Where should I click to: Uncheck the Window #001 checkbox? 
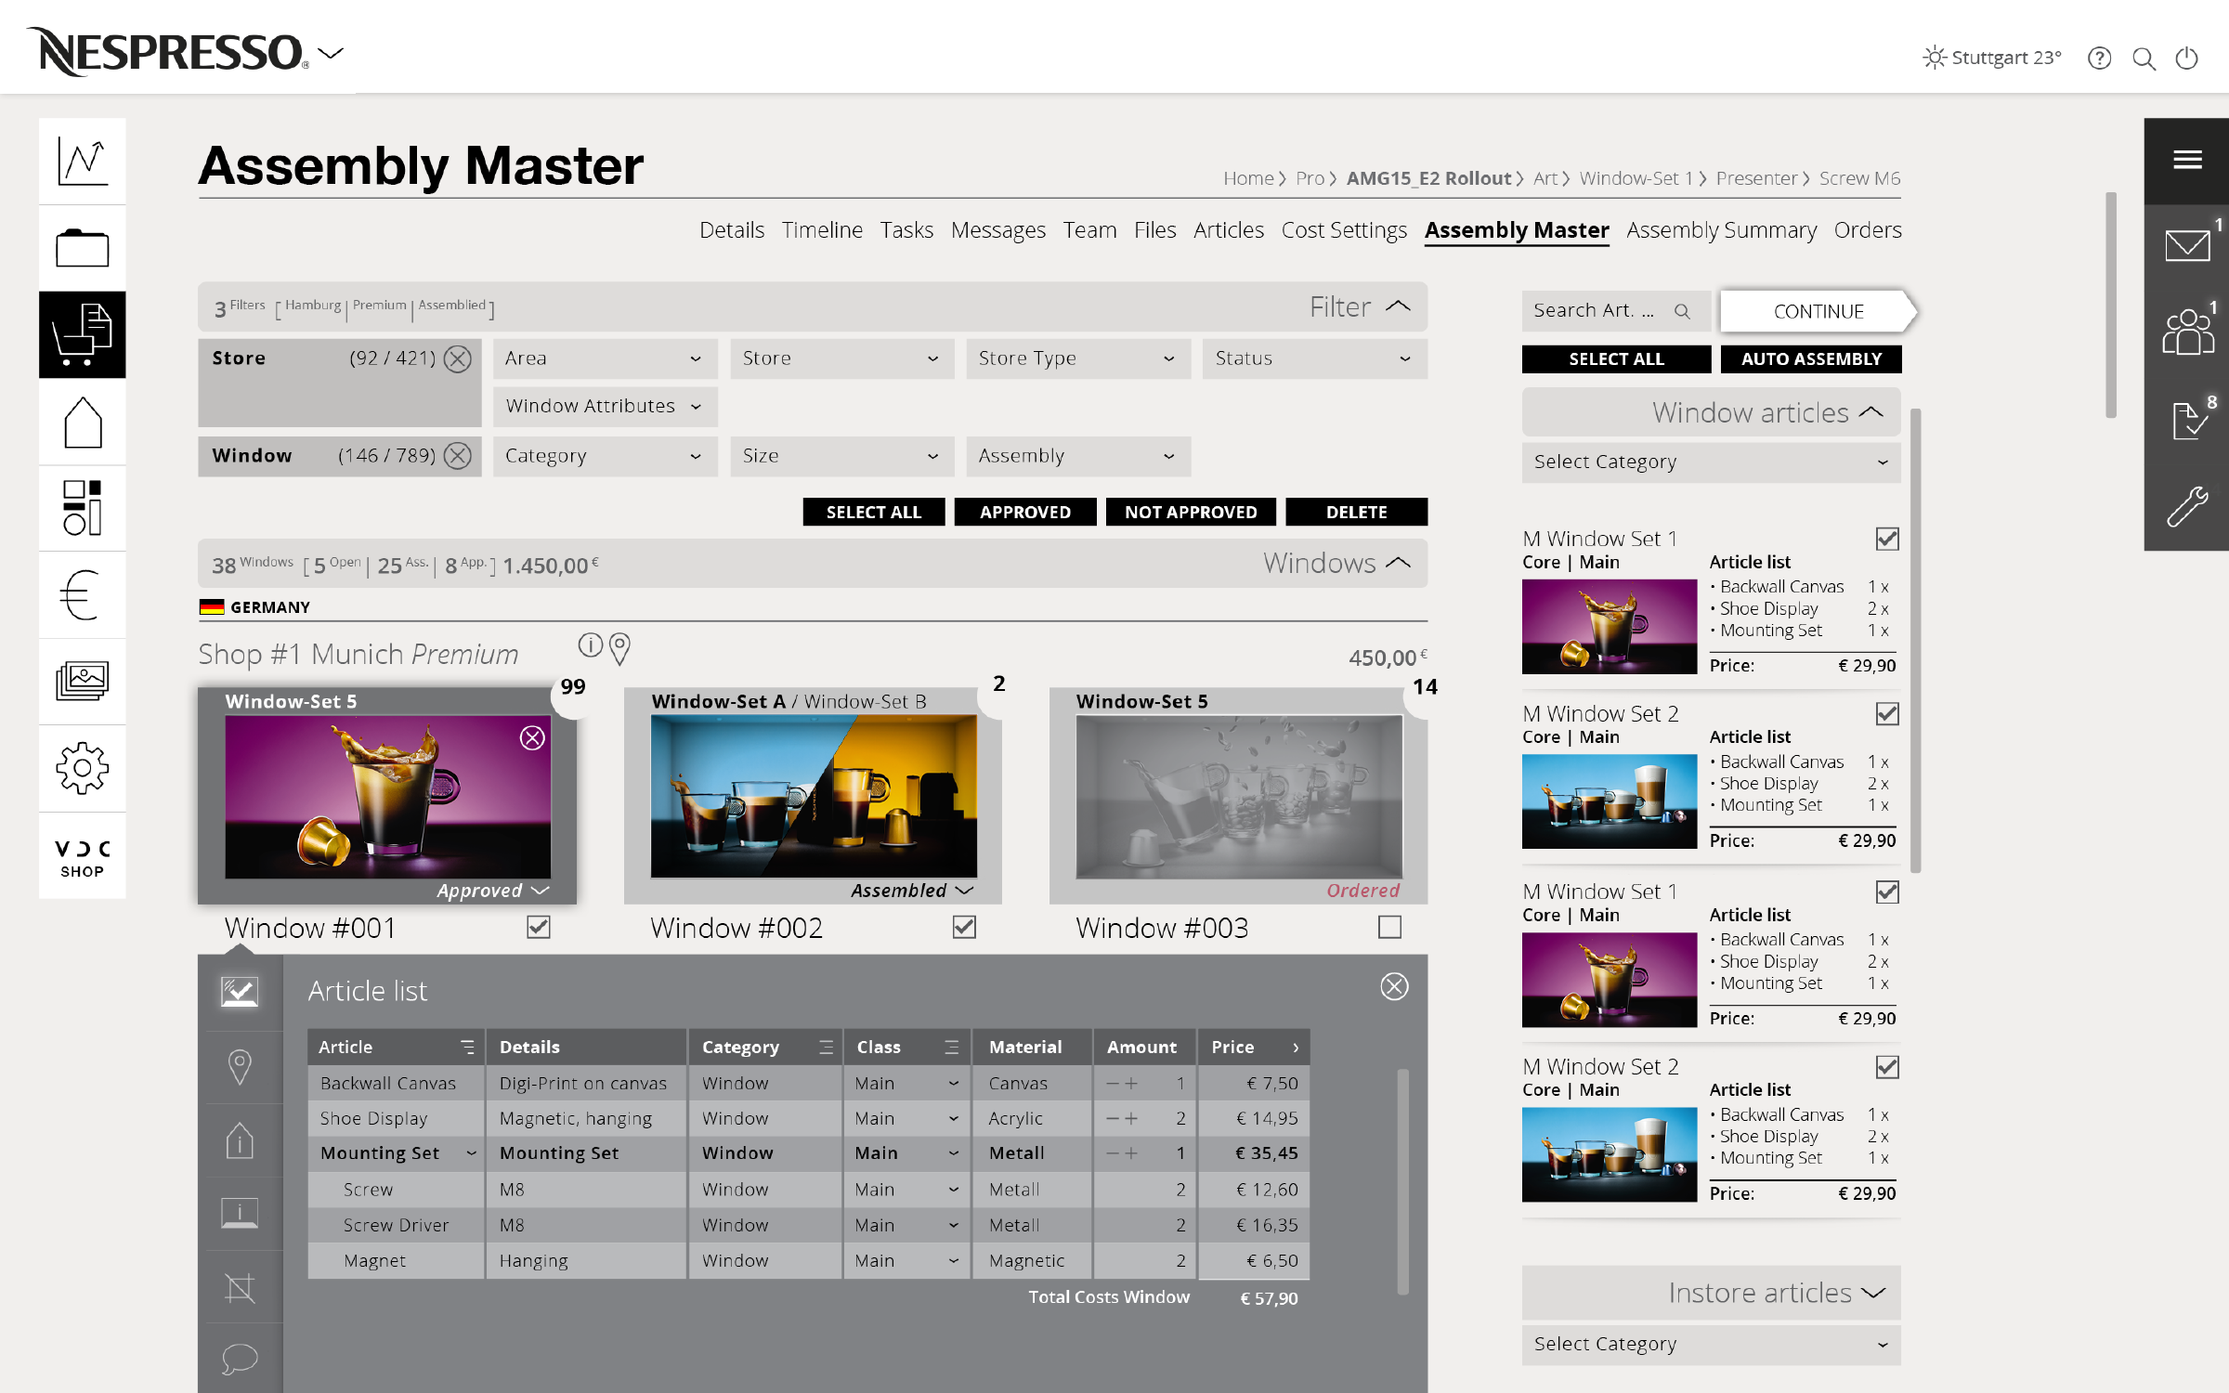pos(539,927)
